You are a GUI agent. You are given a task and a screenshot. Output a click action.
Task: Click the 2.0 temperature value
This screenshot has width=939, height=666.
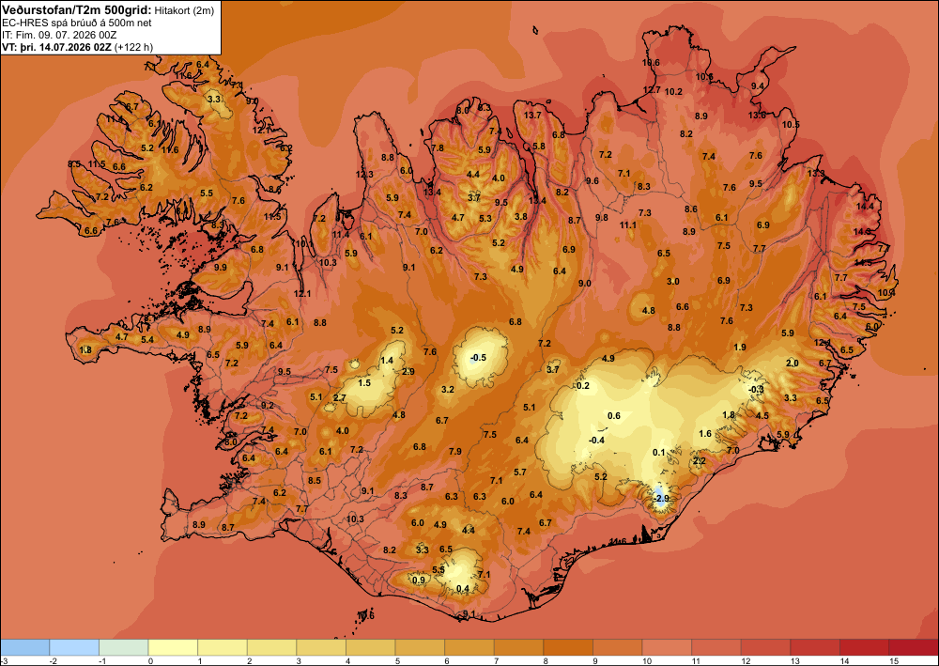[x=793, y=363]
